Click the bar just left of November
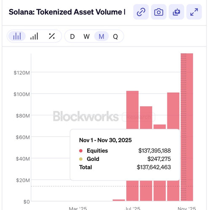 click(x=173, y=110)
